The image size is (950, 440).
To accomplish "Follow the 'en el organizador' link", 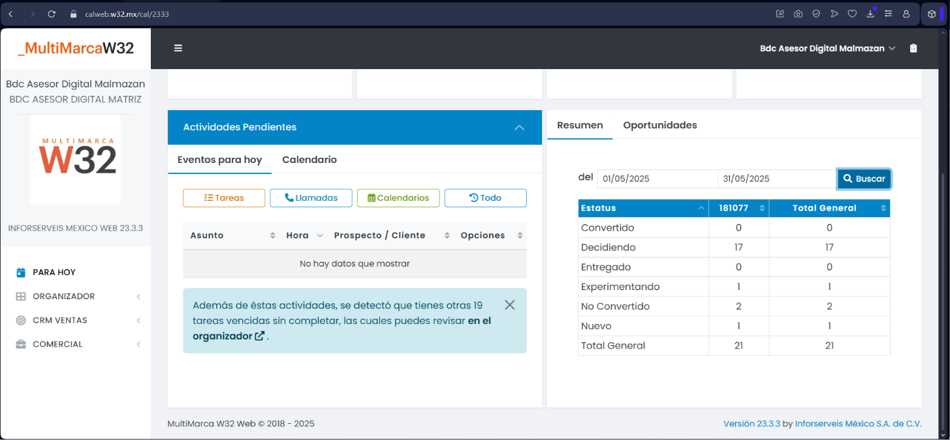I will pyautogui.click(x=342, y=329).
